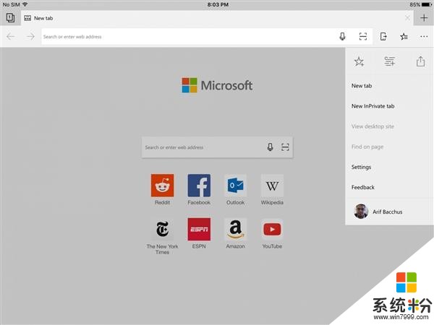Image resolution: width=434 pixels, height=325 pixels.
Task: Tap microphone icon in top address bar
Action: [x=342, y=37]
